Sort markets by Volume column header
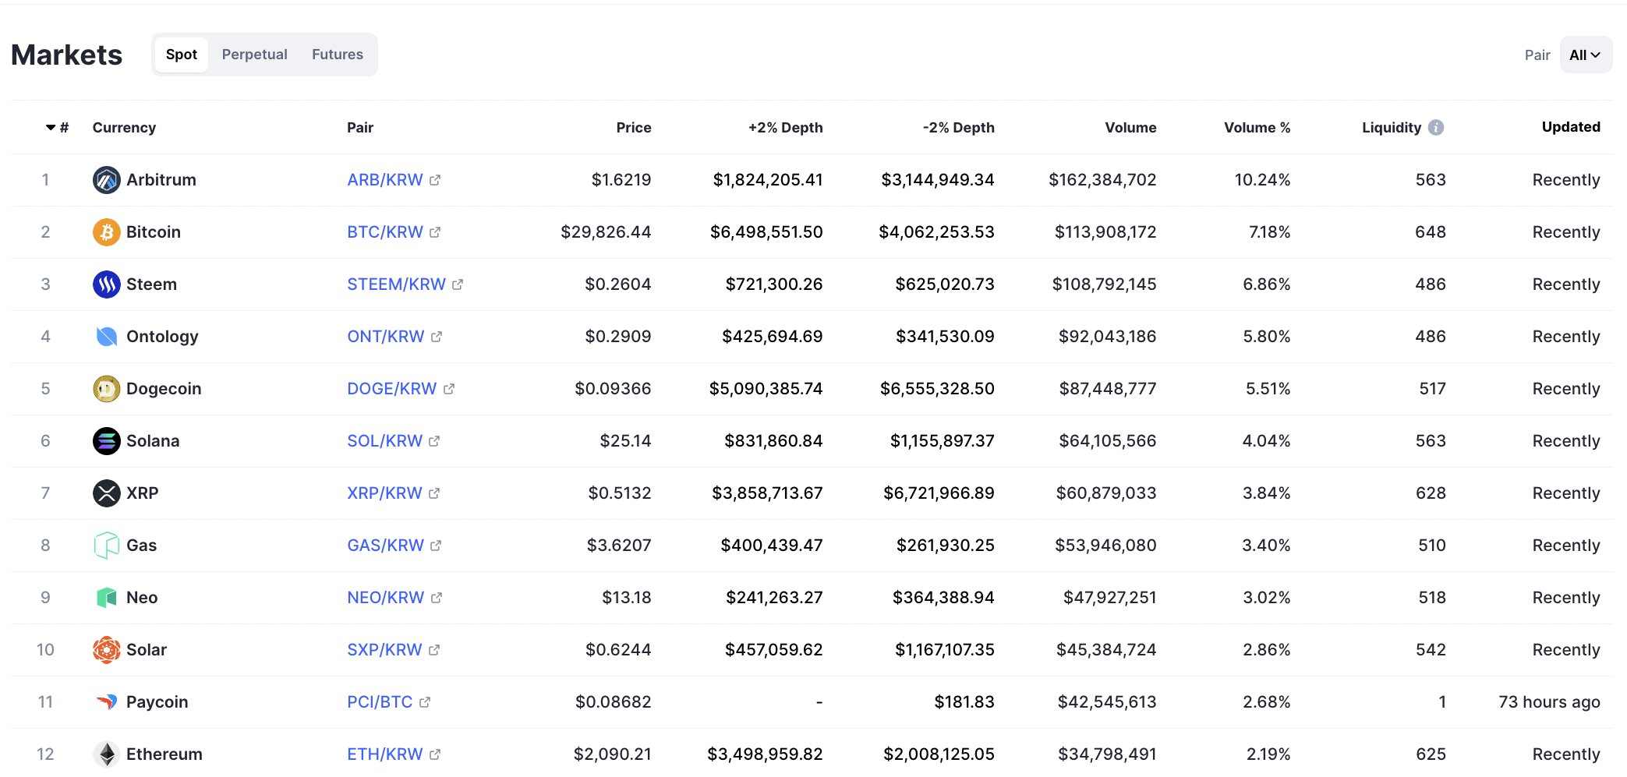The image size is (1627, 777). [x=1130, y=128]
